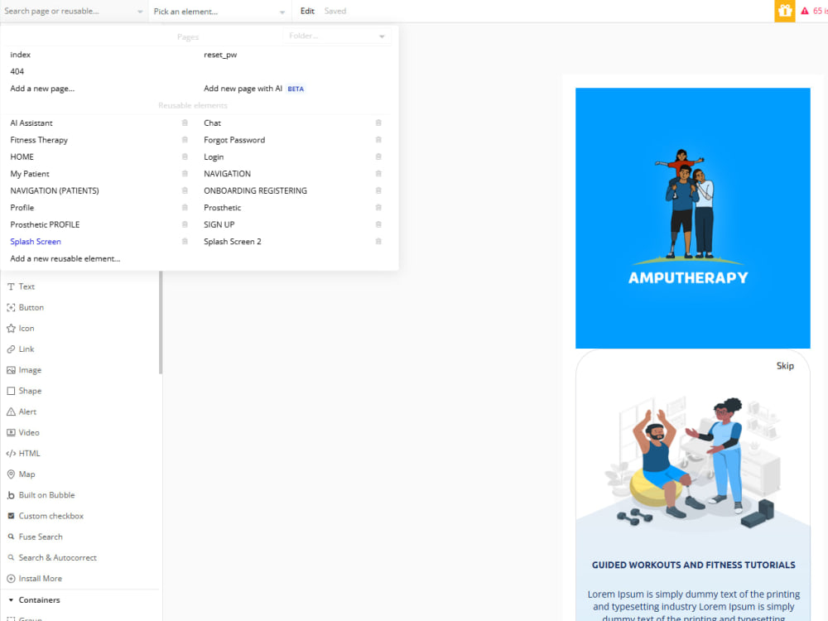
Task: Open the Folder filter dropdown
Action: point(337,36)
